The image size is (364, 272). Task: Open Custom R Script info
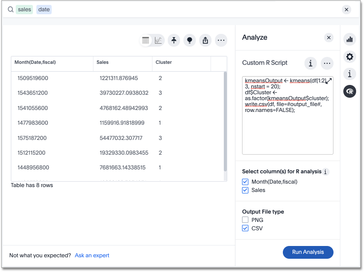point(310,63)
